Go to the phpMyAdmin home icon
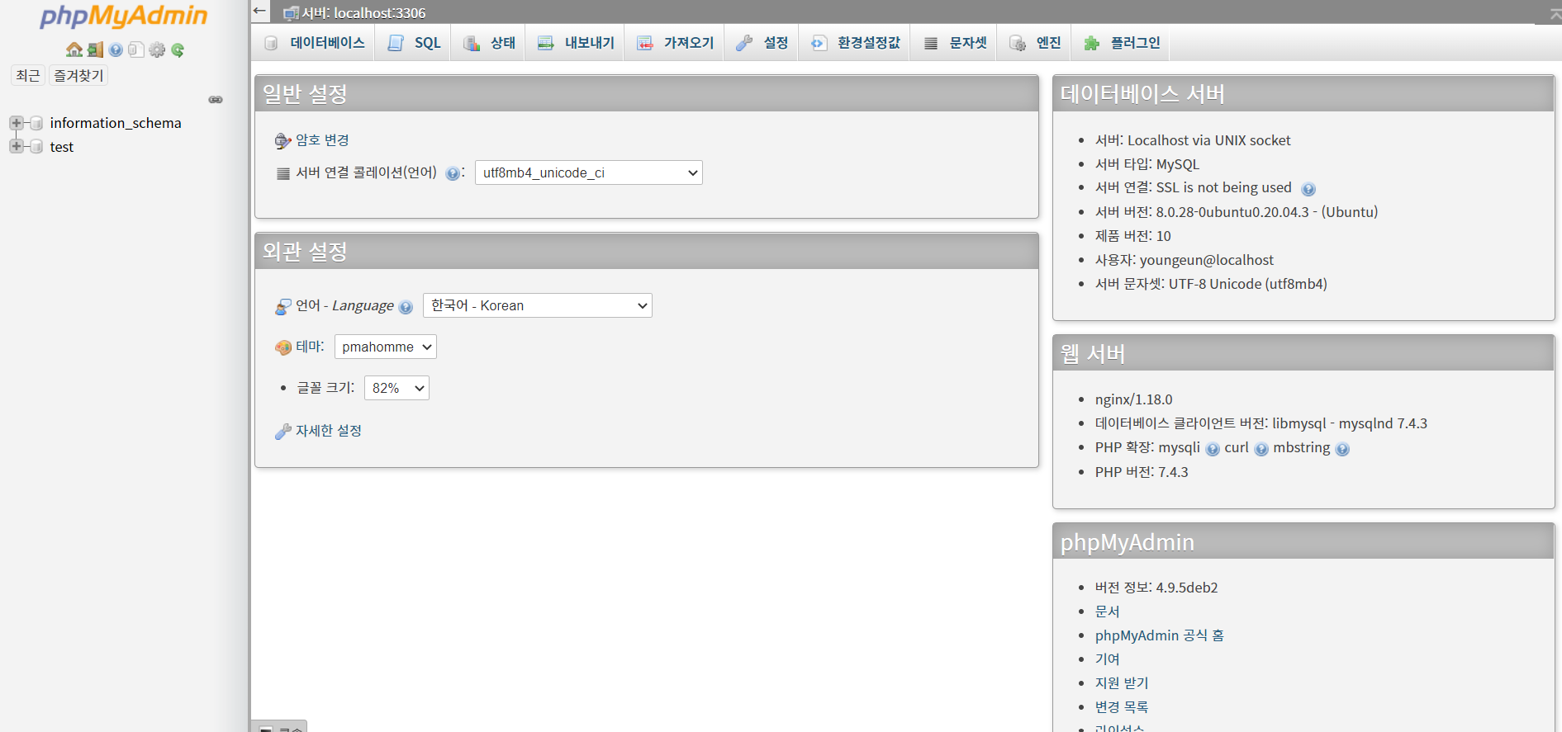1562x732 pixels. [74, 50]
